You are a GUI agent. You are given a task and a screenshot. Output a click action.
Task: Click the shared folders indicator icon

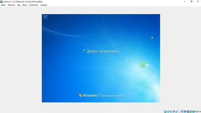click(179, 111)
